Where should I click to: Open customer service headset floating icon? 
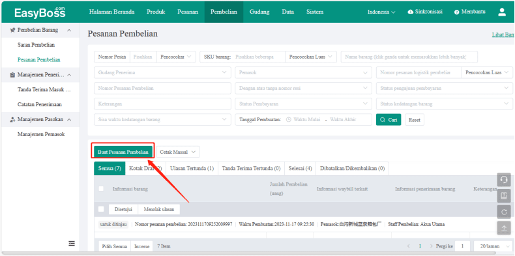(x=504, y=180)
